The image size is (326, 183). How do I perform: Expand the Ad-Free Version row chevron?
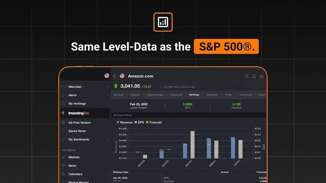(108, 123)
